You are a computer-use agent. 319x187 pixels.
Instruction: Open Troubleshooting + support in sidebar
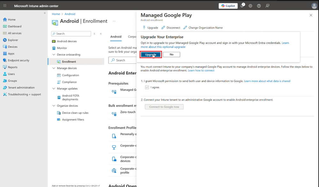coord(24,94)
